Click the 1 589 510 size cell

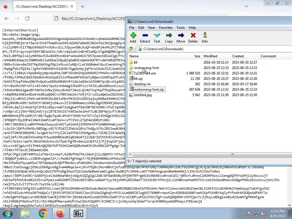[193, 73]
